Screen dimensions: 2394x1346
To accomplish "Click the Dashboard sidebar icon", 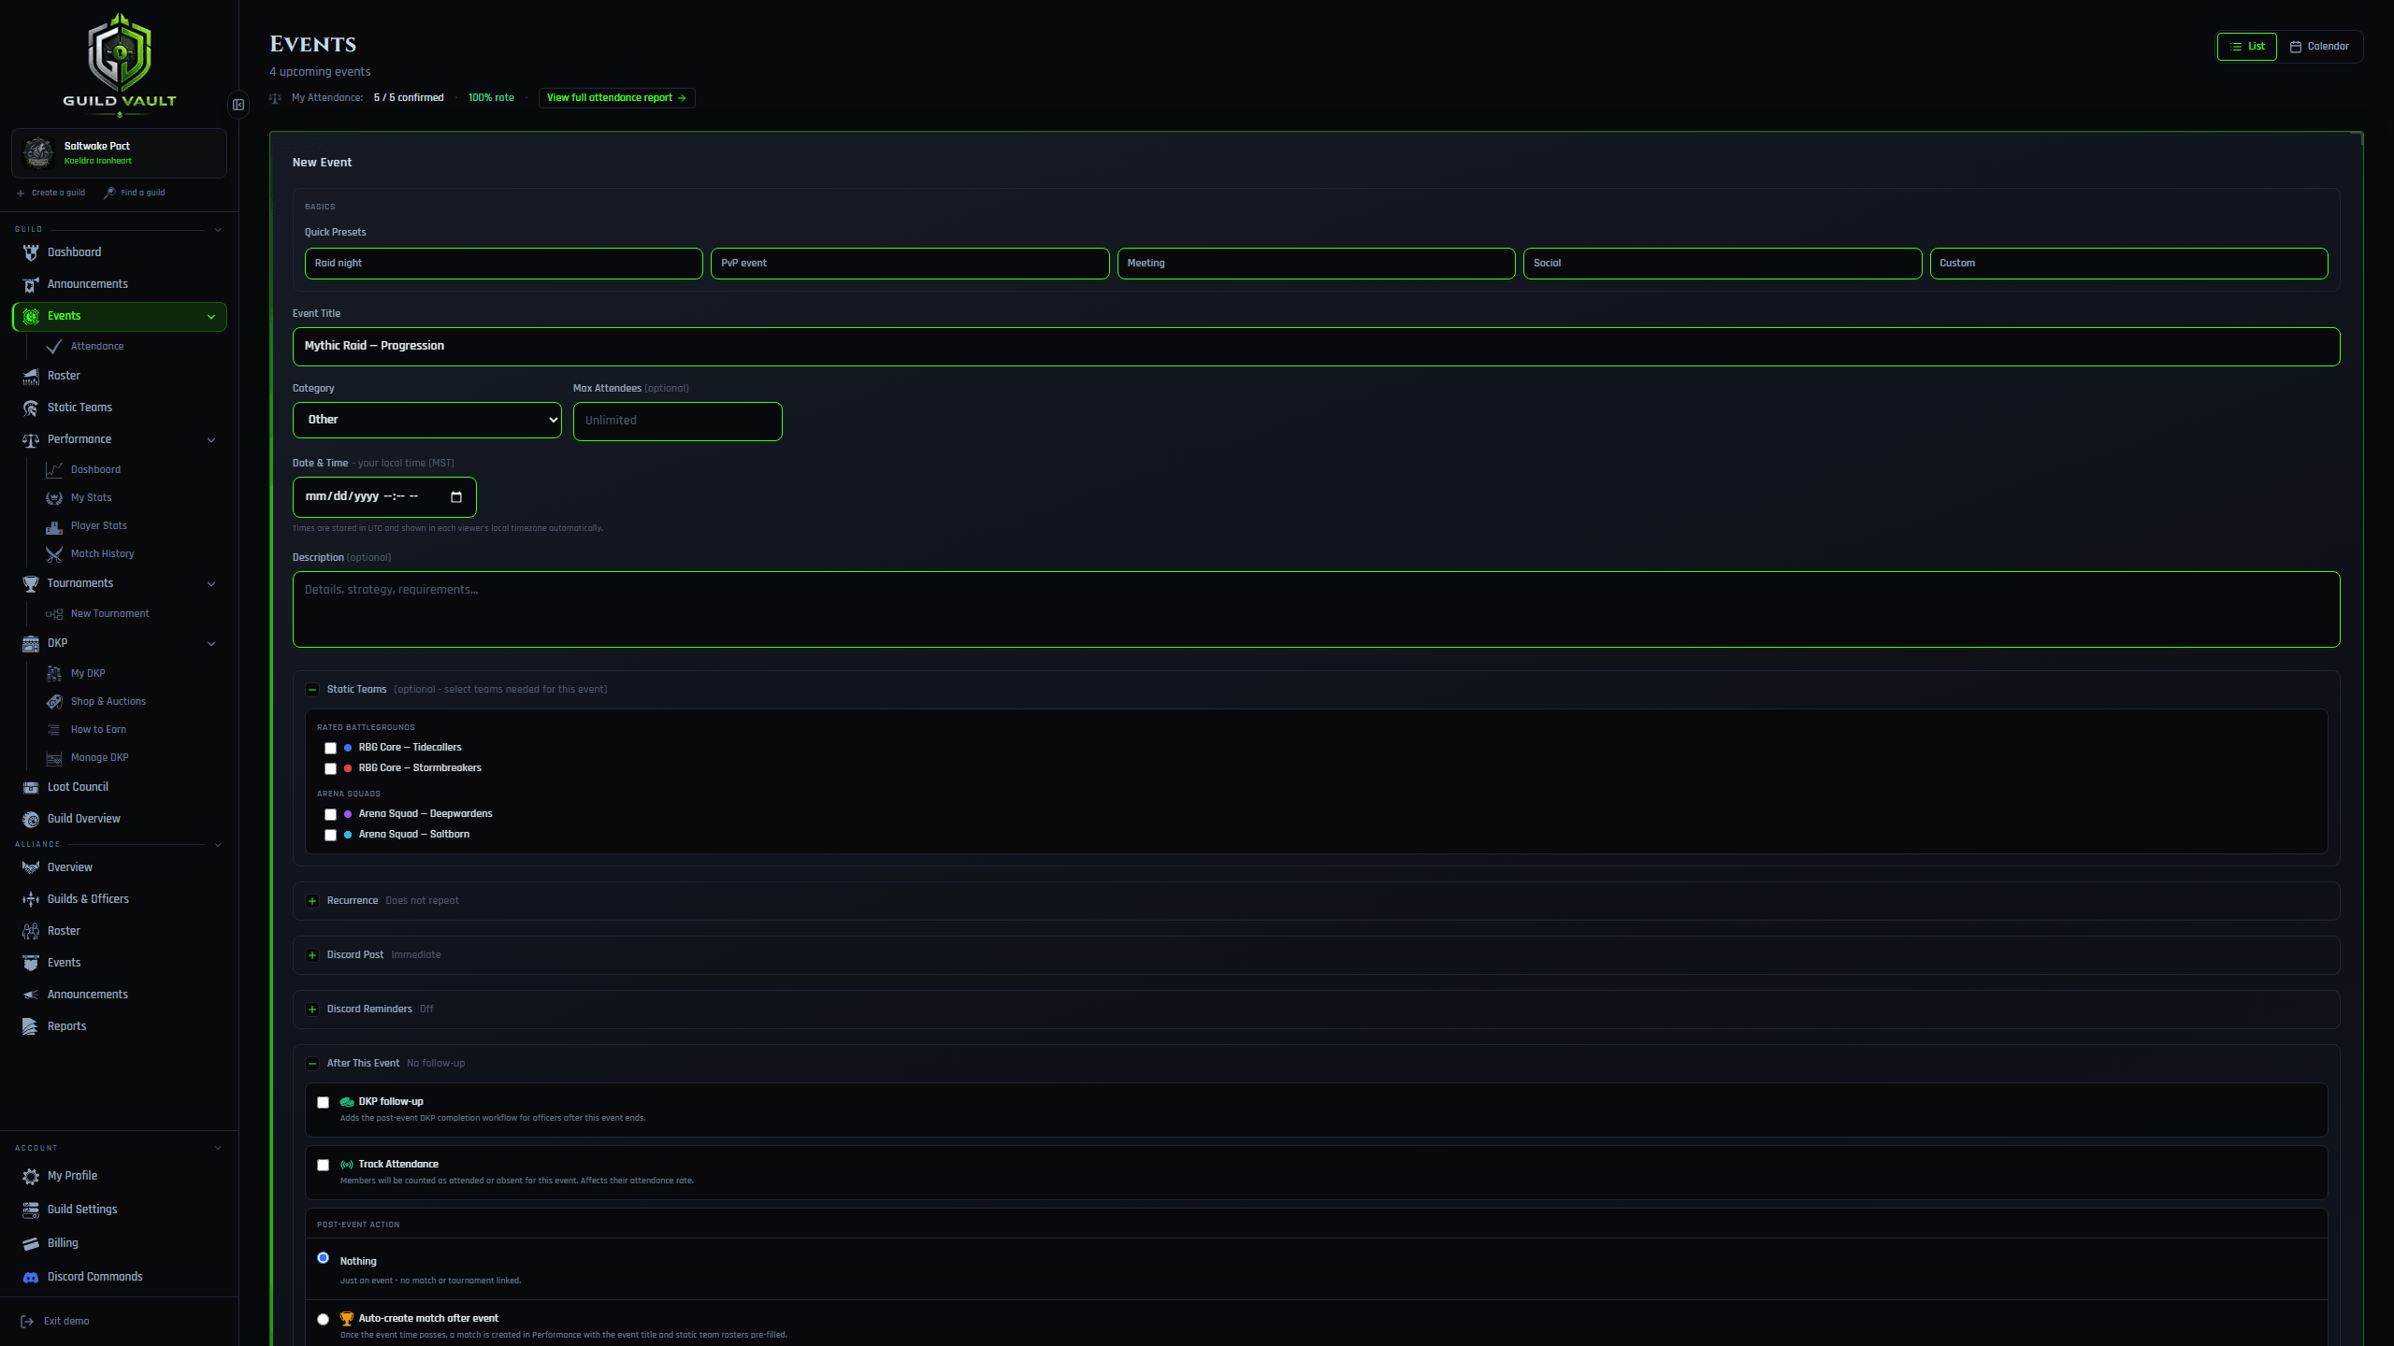I will click(31, 252).
